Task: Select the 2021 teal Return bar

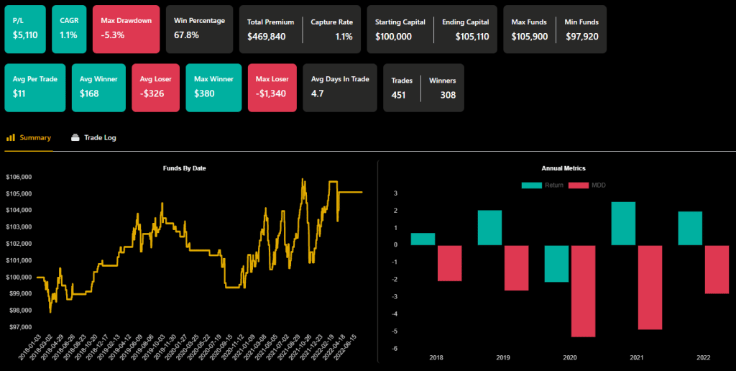Action: pos(623,224)
